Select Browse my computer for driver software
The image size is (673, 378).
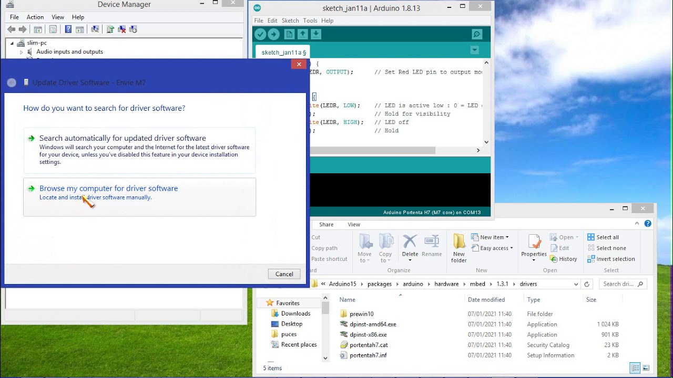click(108, 188)
